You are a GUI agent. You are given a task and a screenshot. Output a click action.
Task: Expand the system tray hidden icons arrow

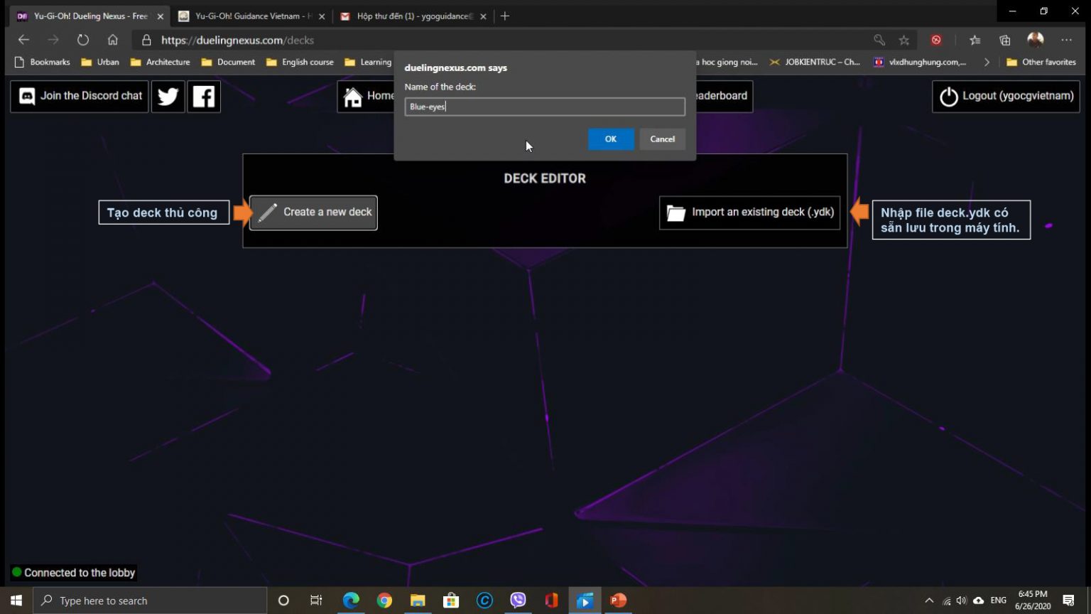[929, 600]
